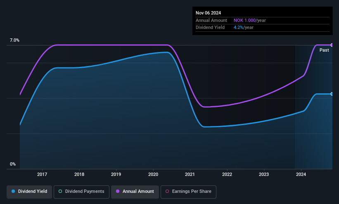Click the 2017 x-axis year label
The image size is (339, 204).
pos(42,174)
